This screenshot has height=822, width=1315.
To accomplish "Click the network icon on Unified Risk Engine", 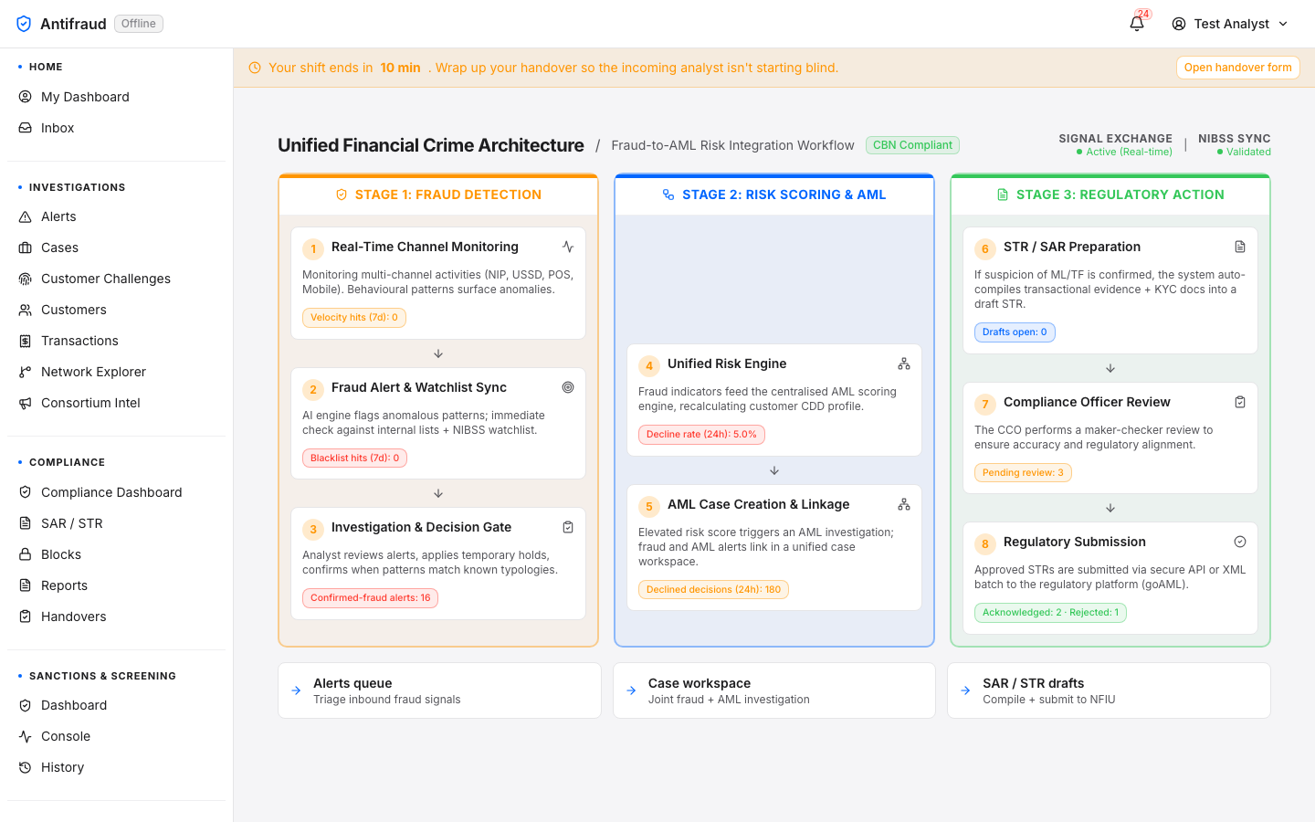I will point(904,364).
